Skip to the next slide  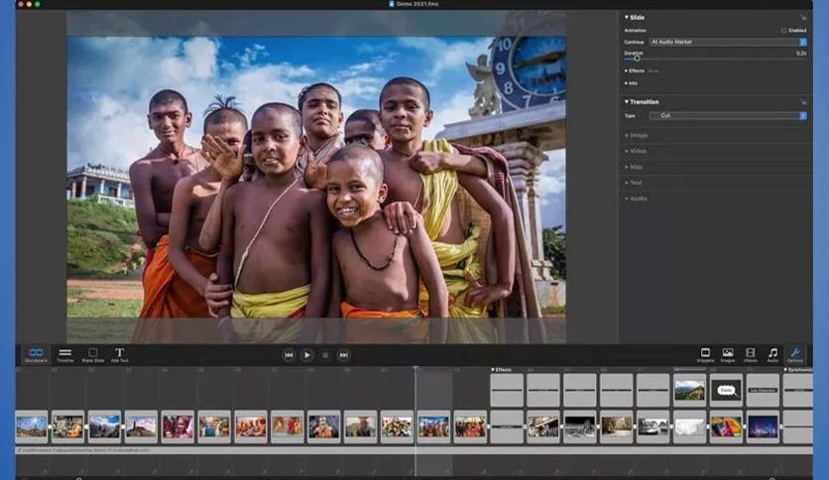point(344,355)
